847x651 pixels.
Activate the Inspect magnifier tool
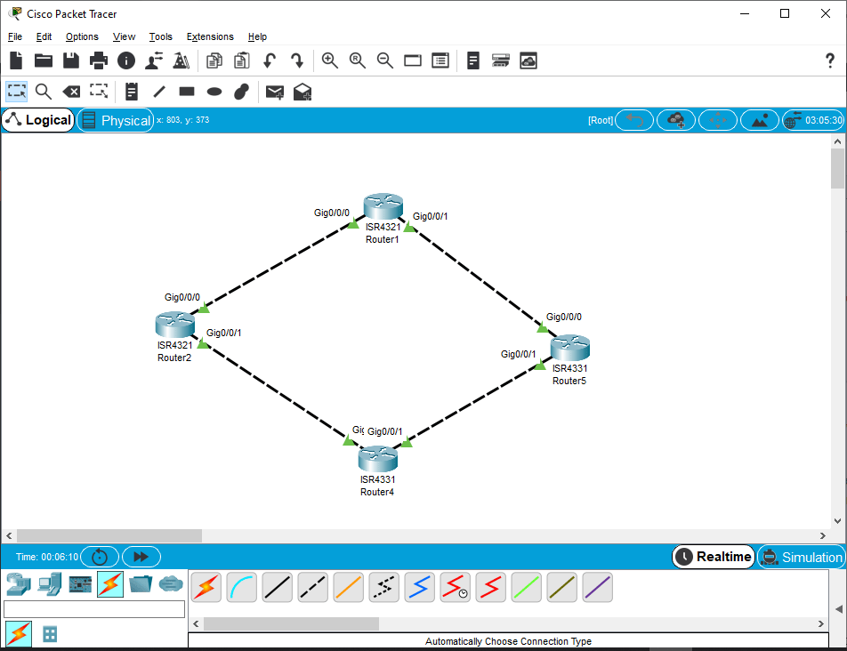pyautogui.click(x=43, y=92)
